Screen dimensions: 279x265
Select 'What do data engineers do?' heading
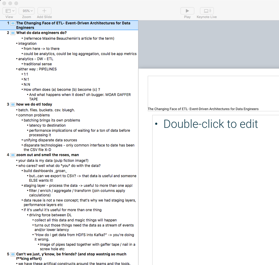[x=41, y=33]
